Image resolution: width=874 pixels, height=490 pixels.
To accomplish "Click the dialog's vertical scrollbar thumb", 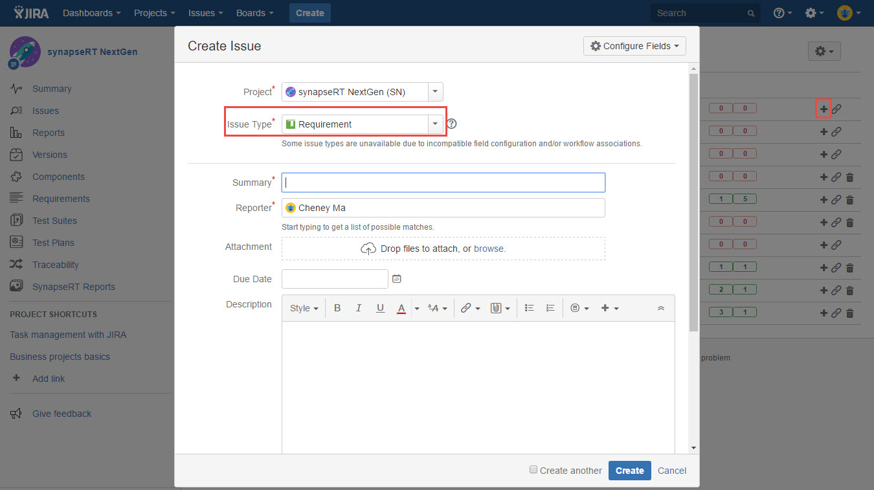I will (x=693, y=202).
